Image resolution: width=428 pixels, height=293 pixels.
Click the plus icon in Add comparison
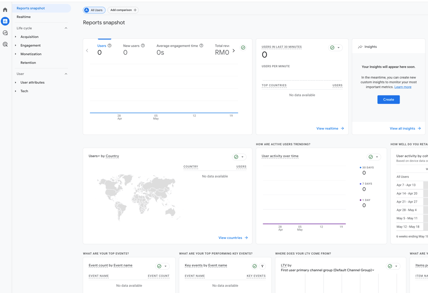point(135,10)
